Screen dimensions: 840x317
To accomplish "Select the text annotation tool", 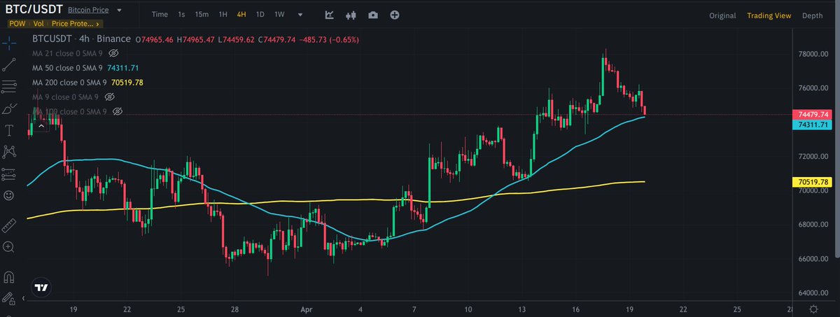I will point(9,130).
